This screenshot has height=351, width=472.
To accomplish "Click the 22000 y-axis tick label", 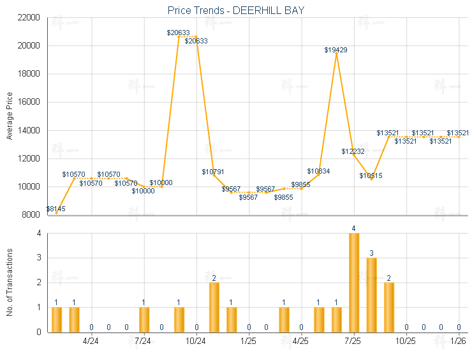I will click(x=29, y=18).
